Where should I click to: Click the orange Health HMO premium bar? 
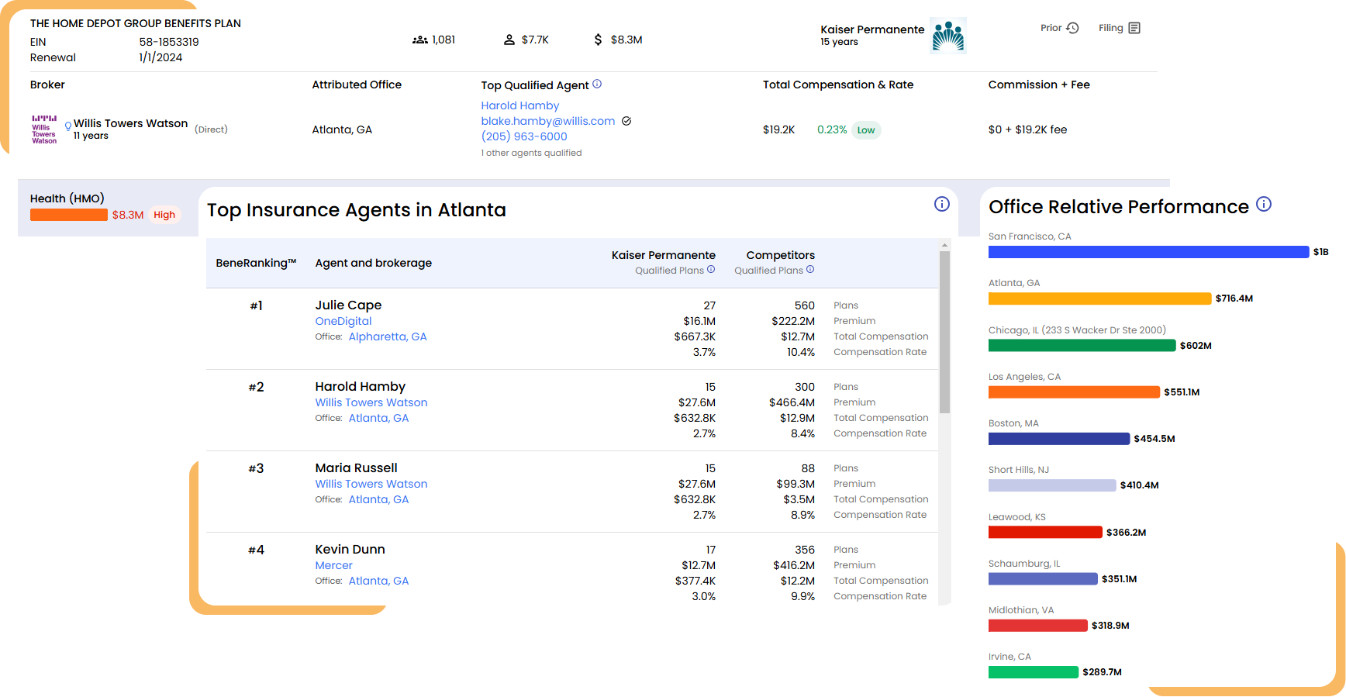point(68,215)
